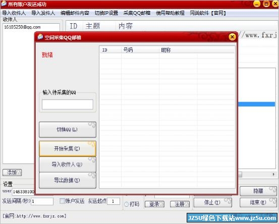
Task: Click the 登录 button
Action: [x=154, y=204]
